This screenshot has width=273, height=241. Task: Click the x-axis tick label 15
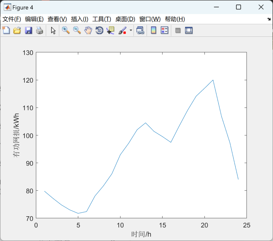163,225
